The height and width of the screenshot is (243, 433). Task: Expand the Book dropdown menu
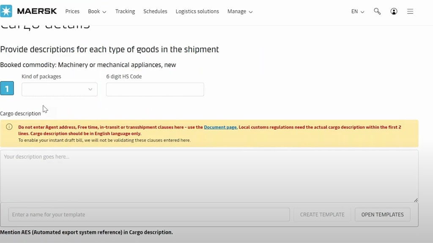(97, 11)
